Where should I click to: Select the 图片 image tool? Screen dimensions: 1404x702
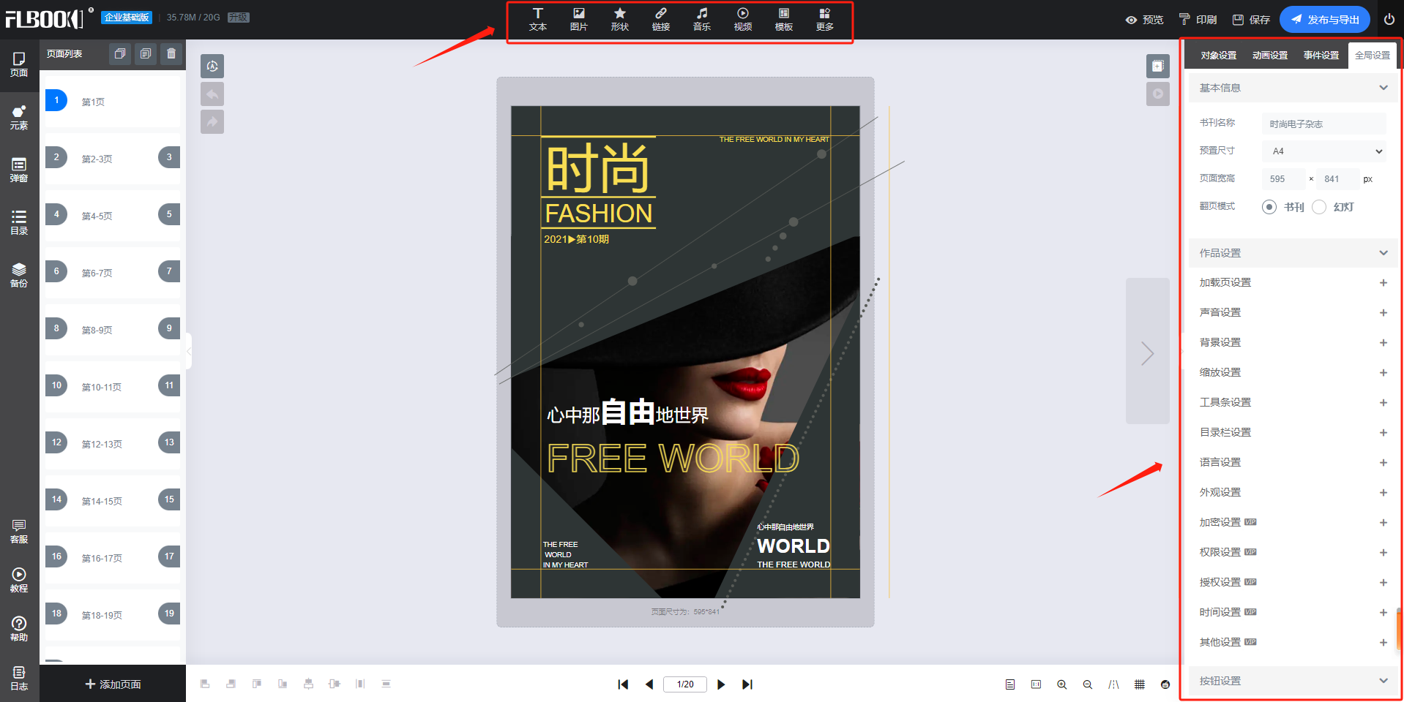coord(579,20)
